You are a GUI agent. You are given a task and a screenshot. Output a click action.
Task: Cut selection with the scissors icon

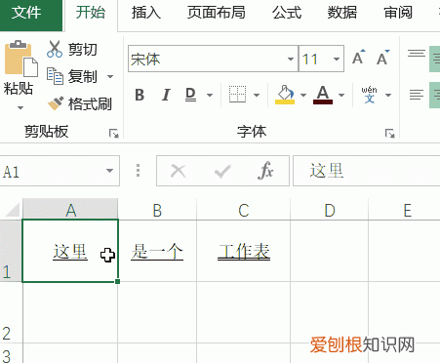tap(55, 49)
